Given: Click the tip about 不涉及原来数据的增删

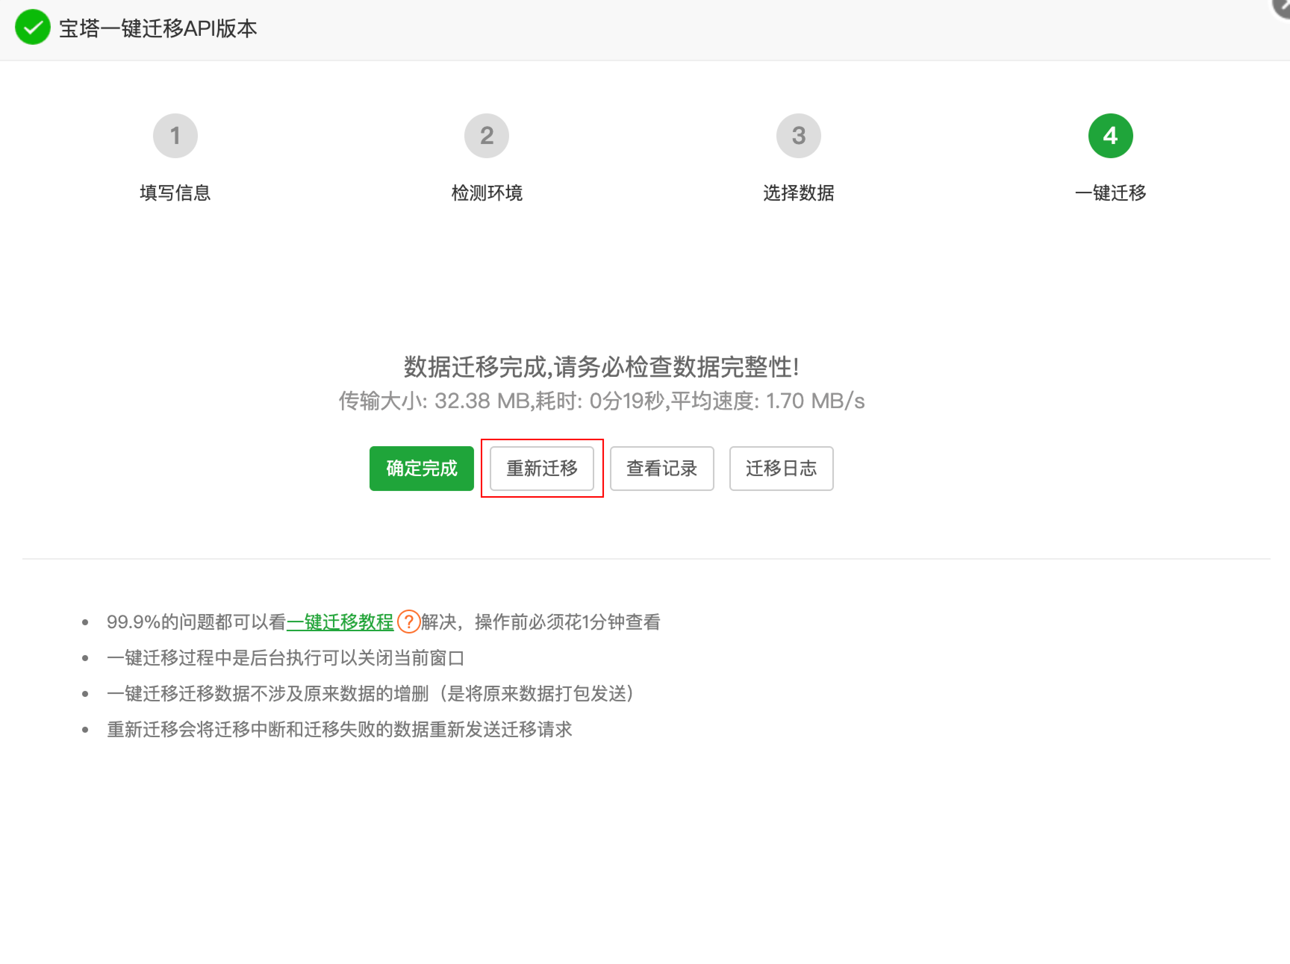Looking at the screenshot, I should pyautogui.click(x=370, y=694).
